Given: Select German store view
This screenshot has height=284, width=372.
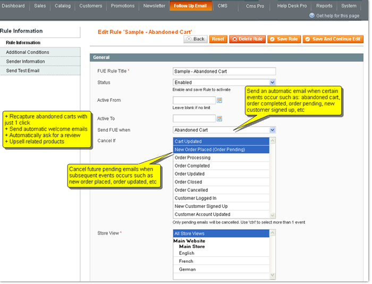Looking at the screenshot, I should point(221,269).
